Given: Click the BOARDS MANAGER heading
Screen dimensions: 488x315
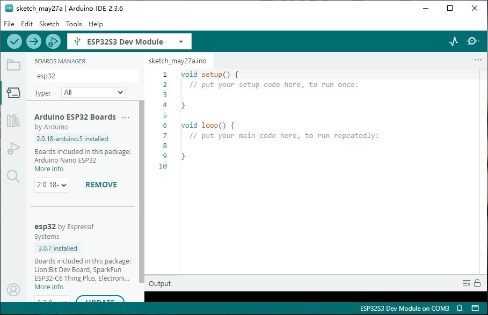Looking at the screenshot, I should tap(60, 61).
